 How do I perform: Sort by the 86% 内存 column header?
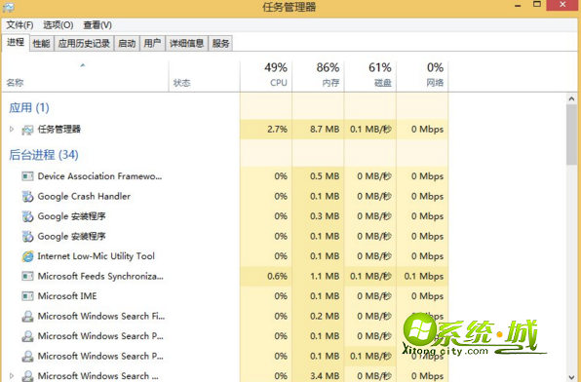318,76
